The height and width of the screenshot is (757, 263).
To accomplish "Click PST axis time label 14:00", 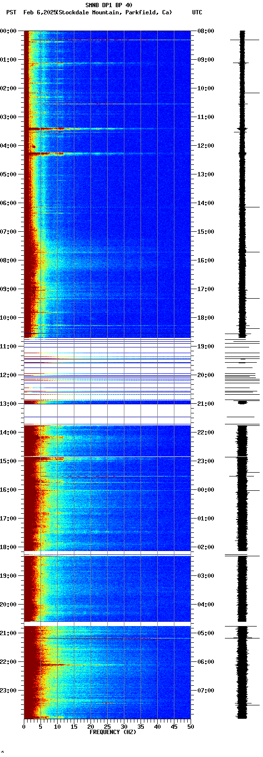I will 9,433.
